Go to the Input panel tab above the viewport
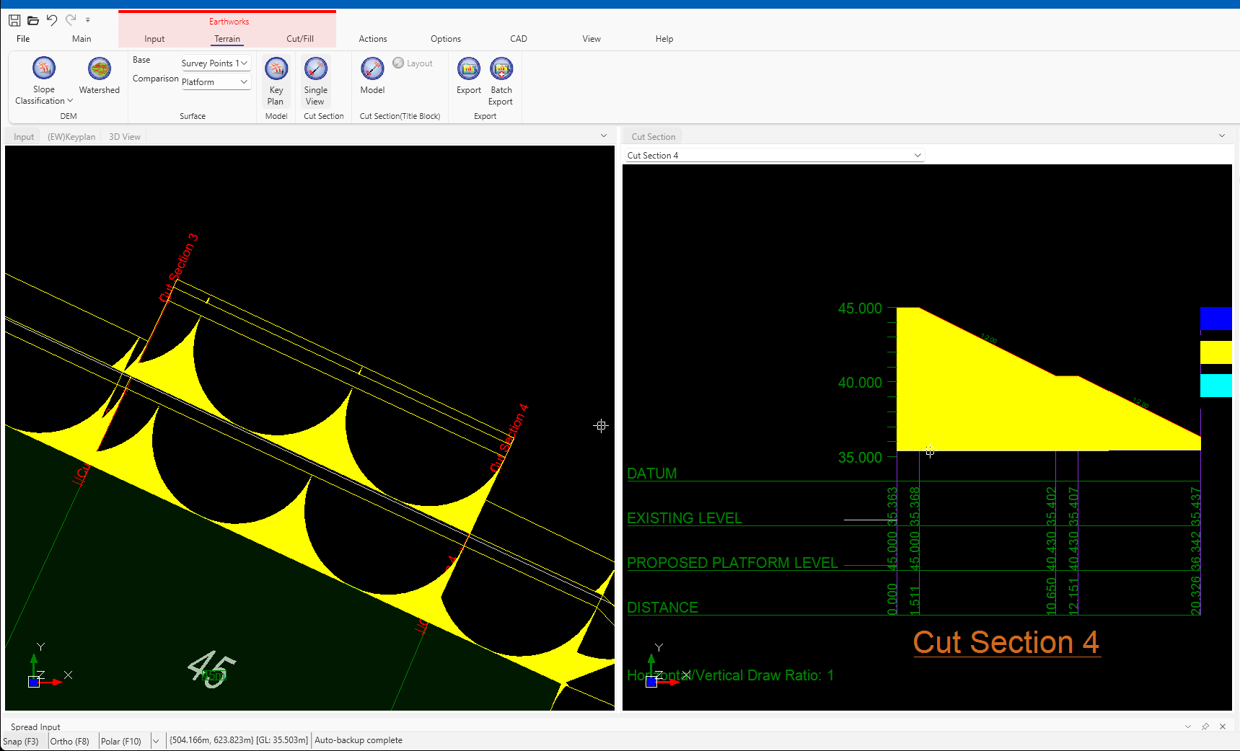The height and width of the screenshot is (751, 1240). tap(24, 137)
